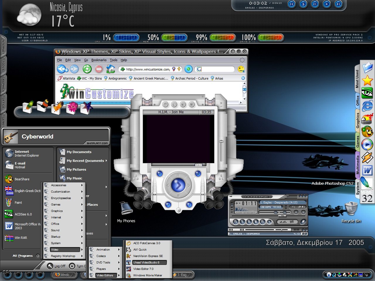Click the Log Off button
The image size is (375, 281).
coord(56,266)
